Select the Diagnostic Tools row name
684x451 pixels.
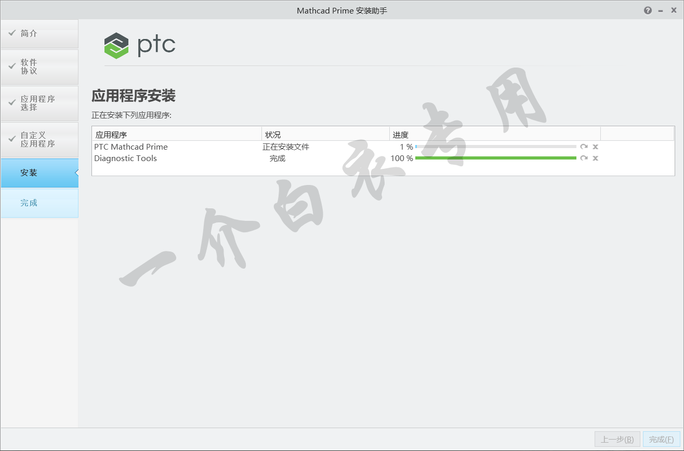pos(125,158)
